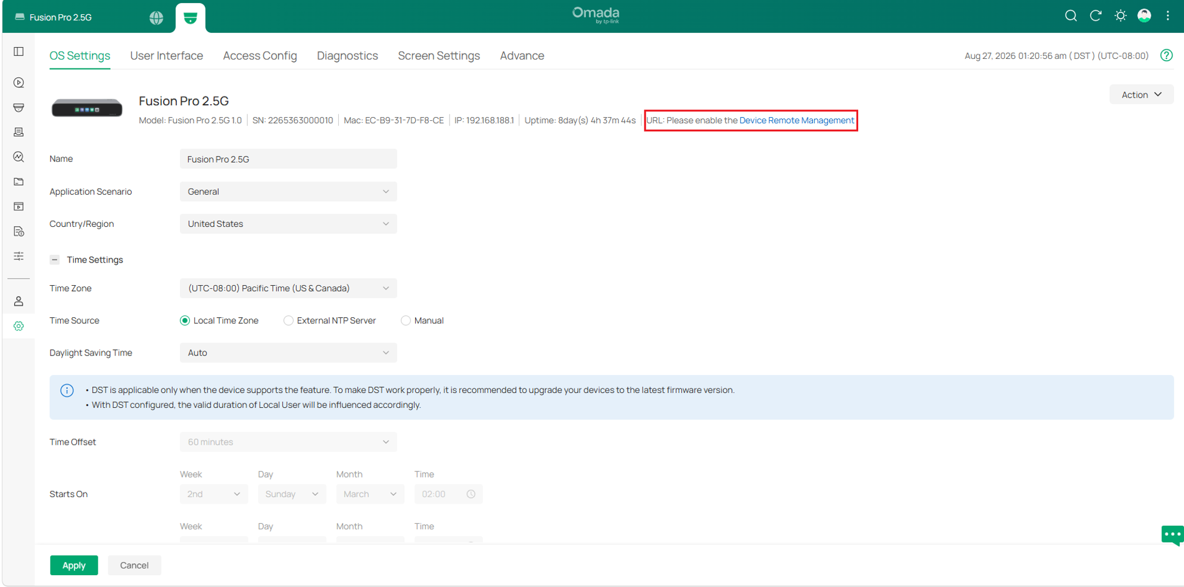This screenshot has width=1184, height=587.
Task: Open the Application Scenario dropdown
Action: (288, 192)
